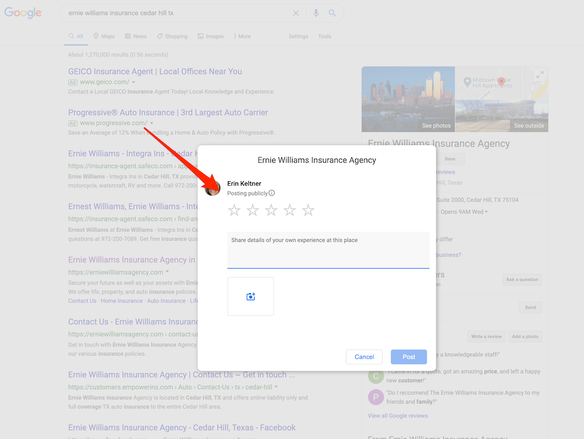This screenshot has width=584, height=439.
Task: Rate three stars in review dialog
Action: click(271, 210)
